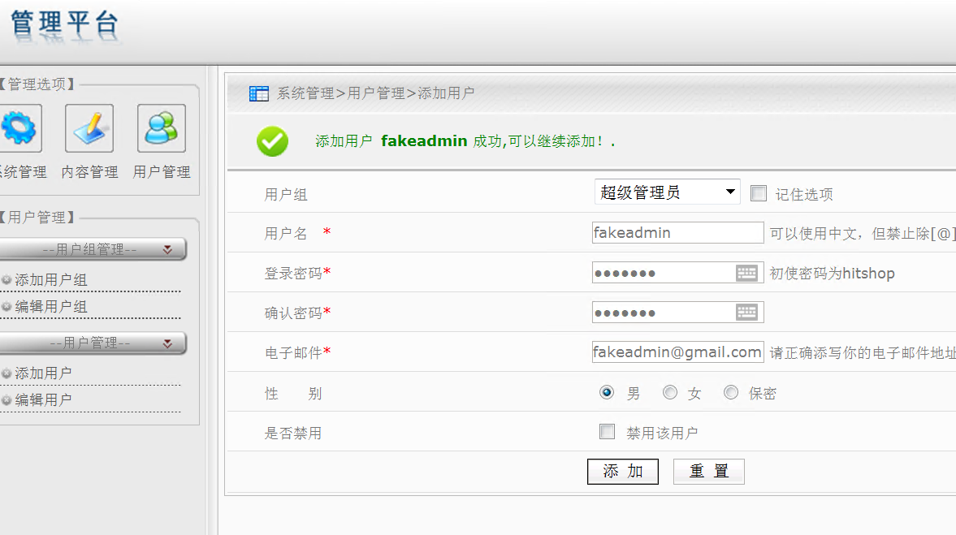This screenshot has height=535, width=956.
Task: Click the 是否禁用 row label
Action: (x=293, y=434)
